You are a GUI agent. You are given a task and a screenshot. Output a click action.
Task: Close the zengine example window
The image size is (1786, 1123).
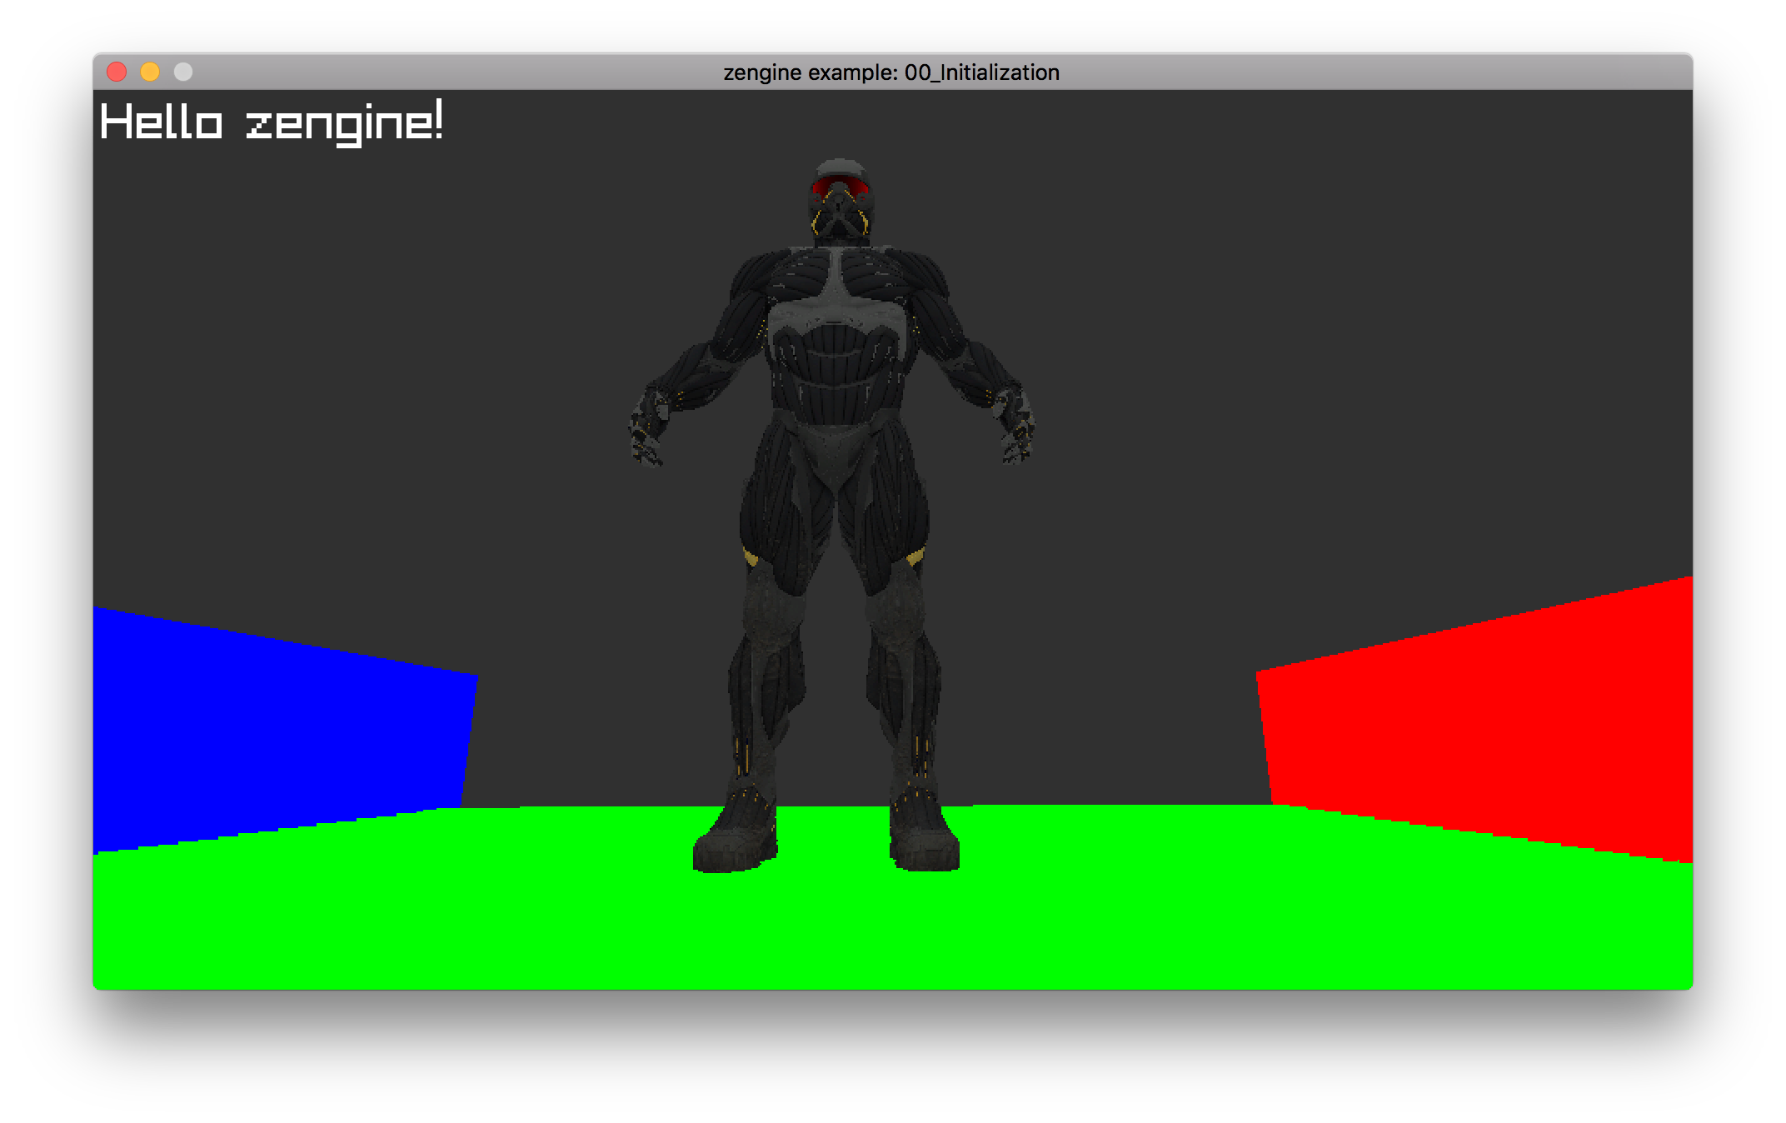tap(117, 72)
